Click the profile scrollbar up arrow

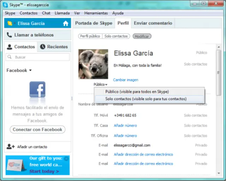pyautogui.click(x=219, y=47)
